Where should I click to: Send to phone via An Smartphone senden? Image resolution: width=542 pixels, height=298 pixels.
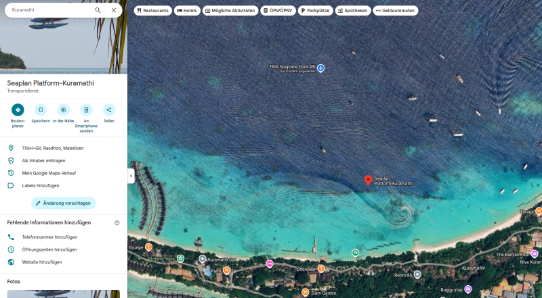(86, 110)
